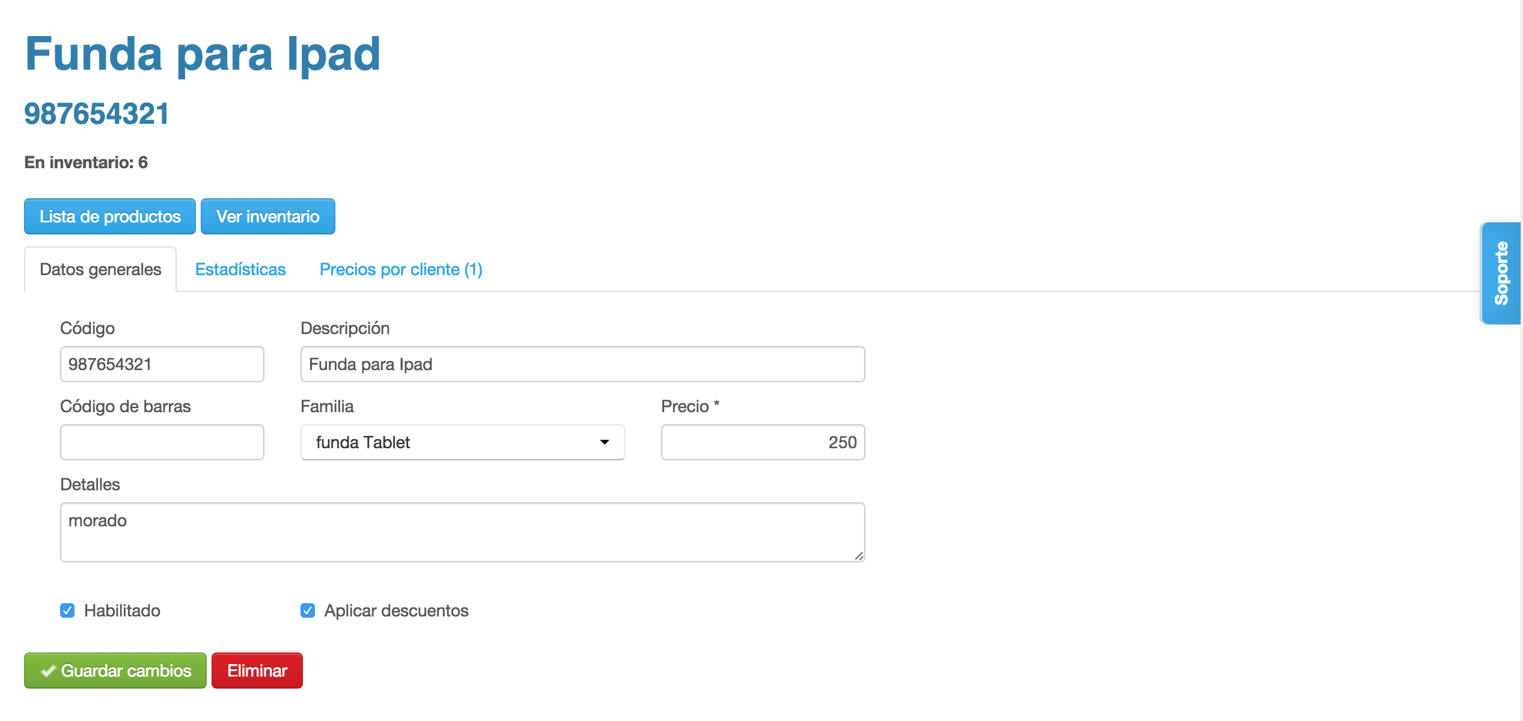
Task: Open the Precios por cliente (1) tab
Action: 401,269
